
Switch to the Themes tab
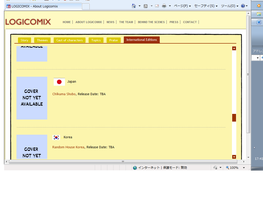[x=42, y=40]
